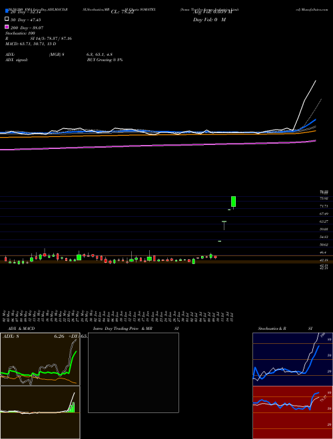The width and height of the screenshot is (333, 439).
Task: Select the '50 Day = 47.45' legend text
Action: click(25, 20)
